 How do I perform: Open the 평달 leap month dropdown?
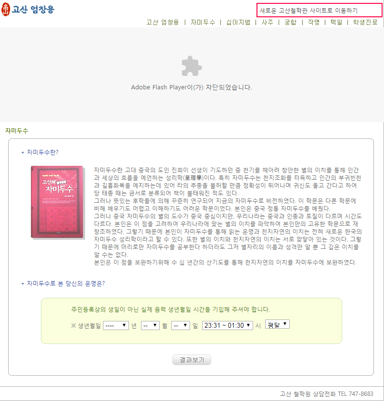tap(277, 324)
